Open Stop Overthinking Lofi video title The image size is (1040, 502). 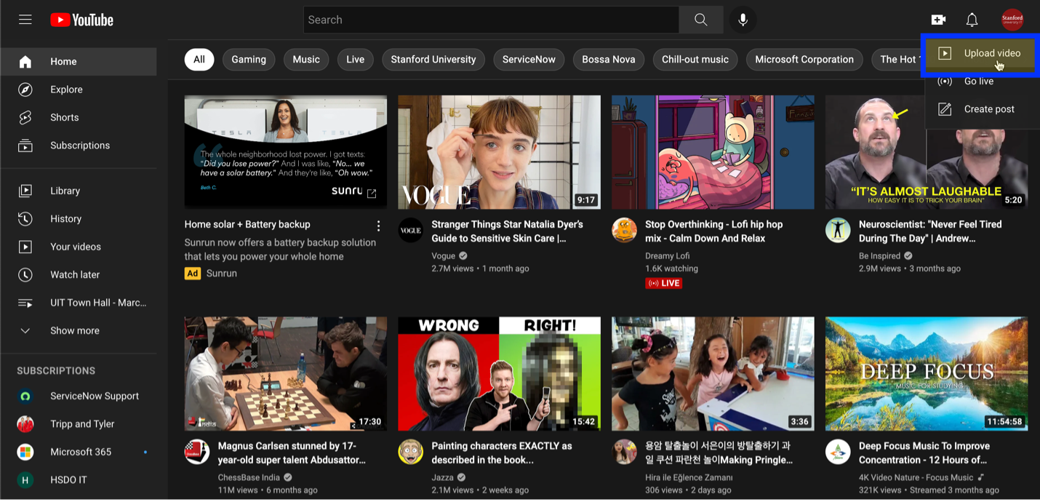(x=715, y=231)
